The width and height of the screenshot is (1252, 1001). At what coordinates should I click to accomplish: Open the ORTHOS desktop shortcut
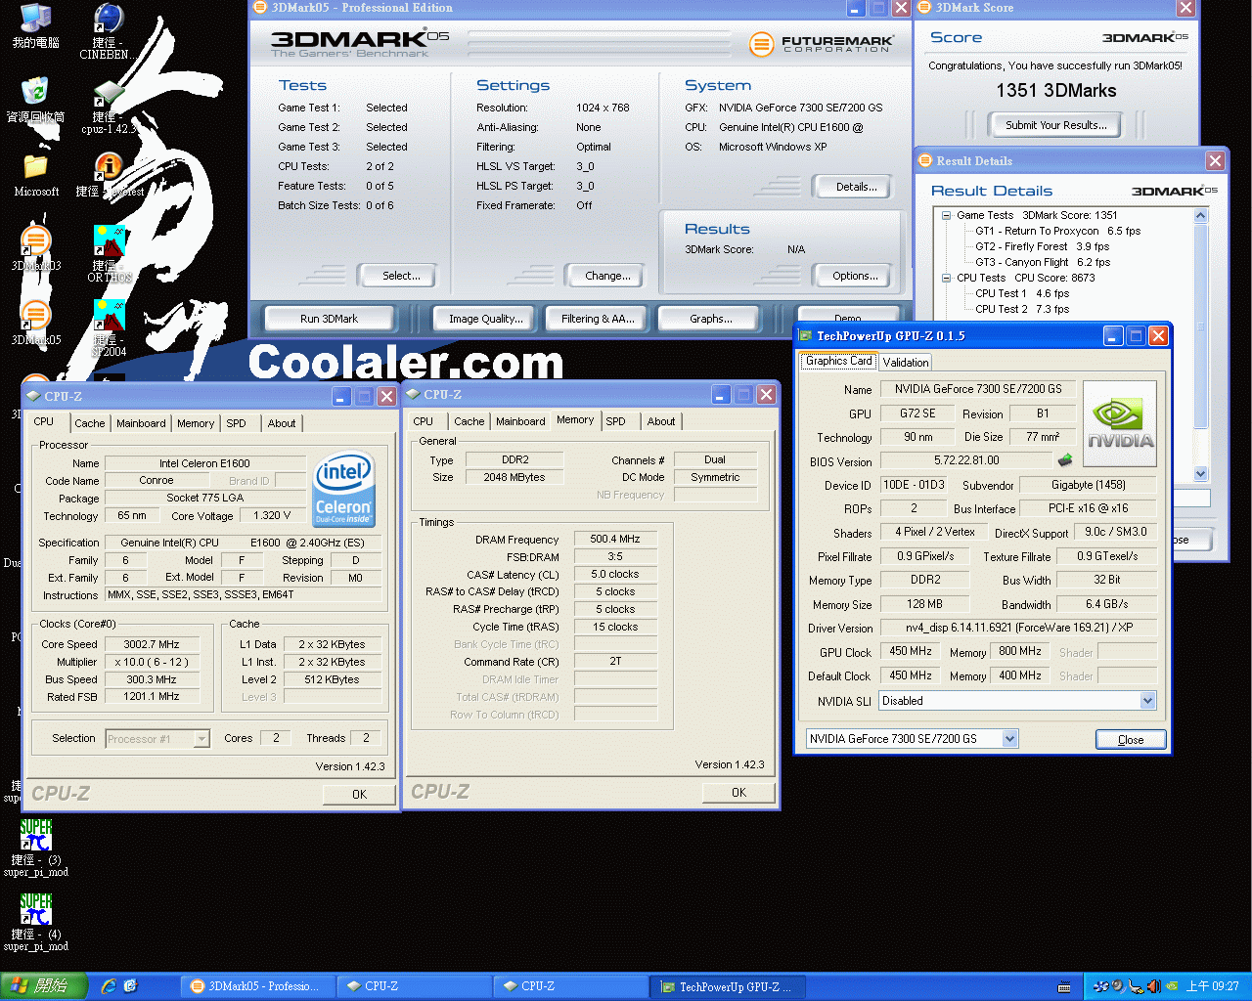pos(109,239)
